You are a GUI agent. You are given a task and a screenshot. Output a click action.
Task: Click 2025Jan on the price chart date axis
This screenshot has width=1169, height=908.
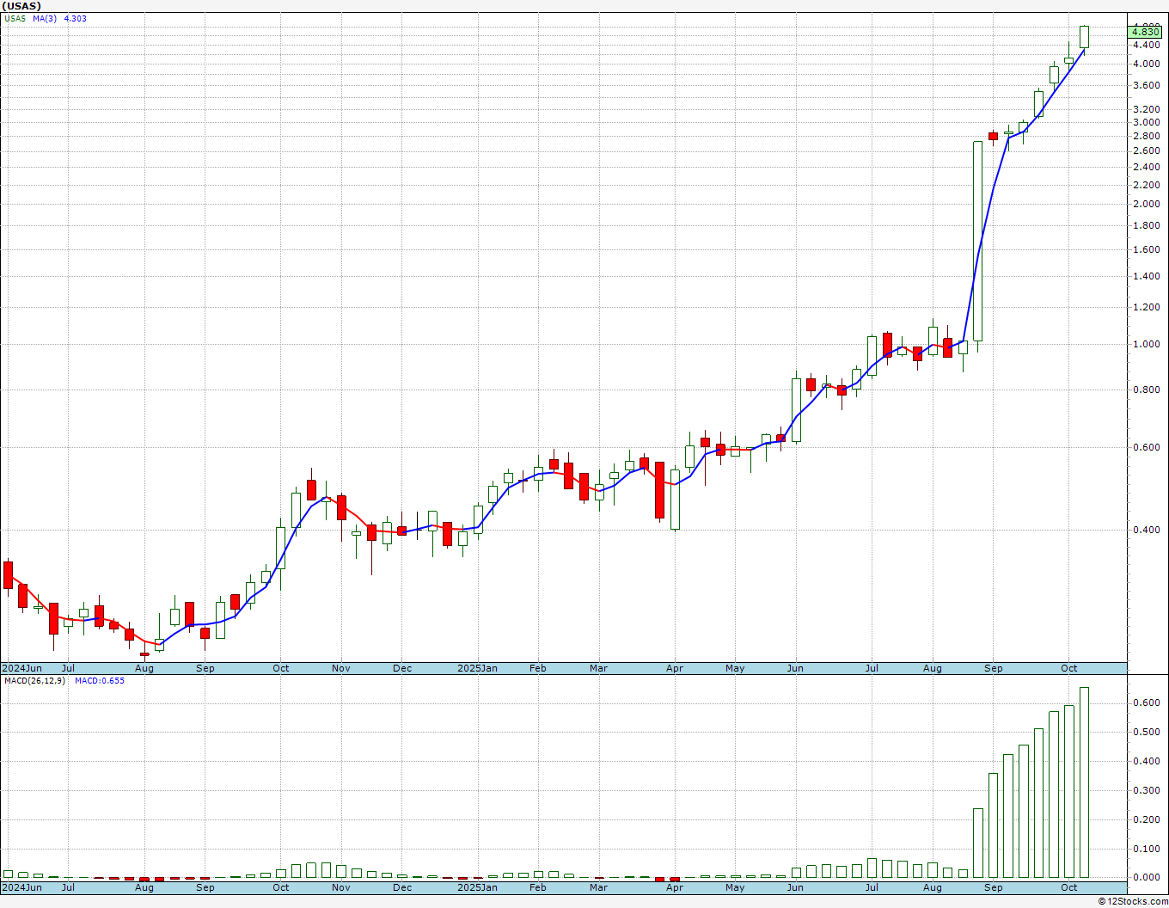click(477, 668)
